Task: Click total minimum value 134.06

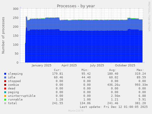Action: click(85, 103)
